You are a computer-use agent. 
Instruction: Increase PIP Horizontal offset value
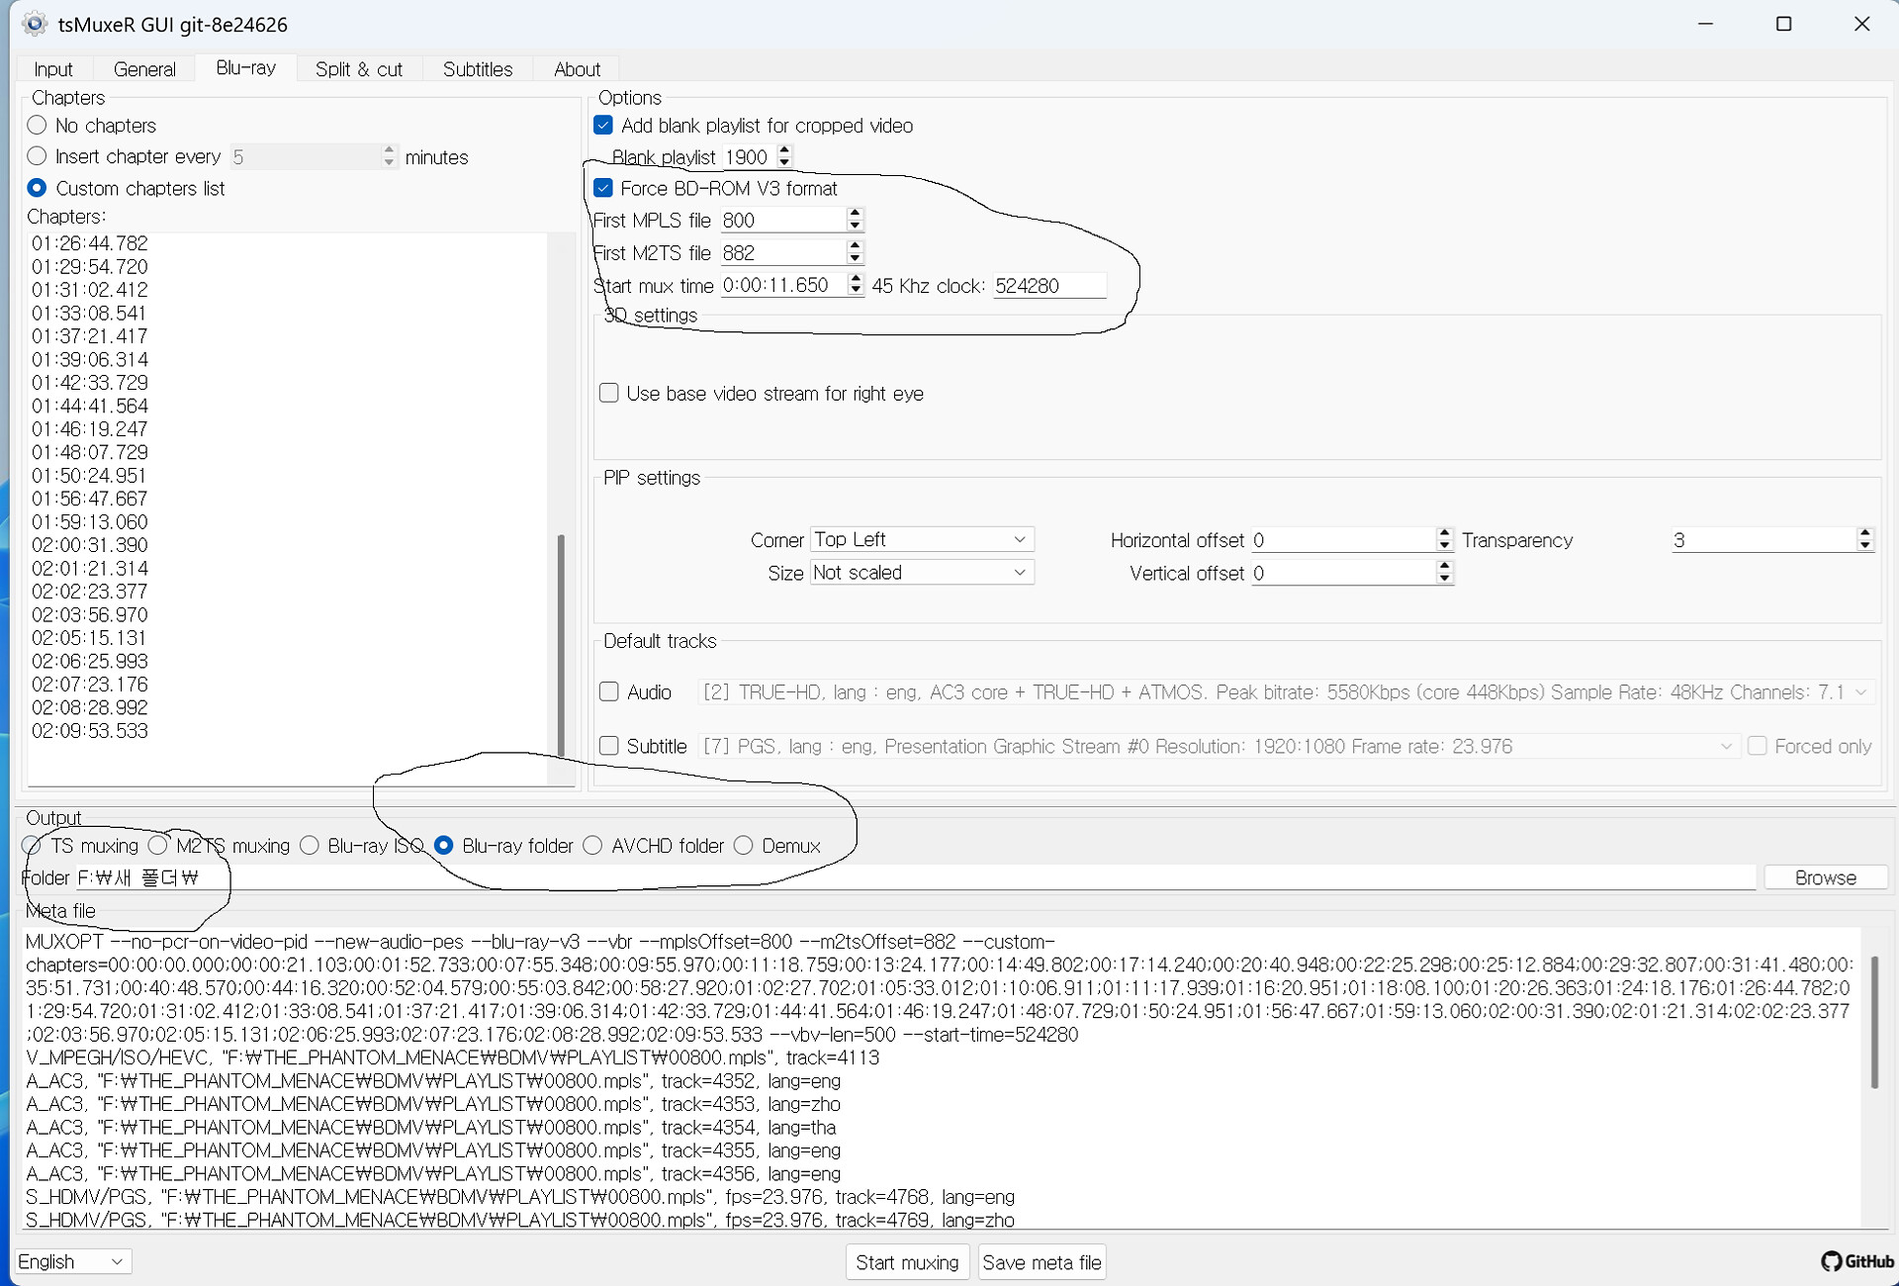[1444, 533]
